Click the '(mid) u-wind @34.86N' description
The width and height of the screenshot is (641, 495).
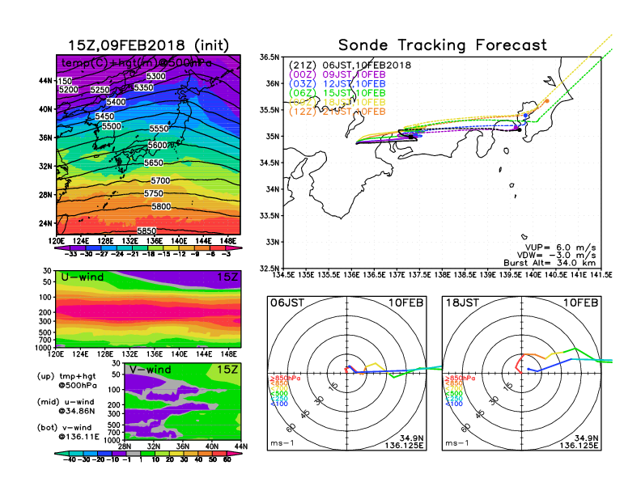(x=66, y=406)
